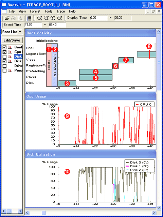The height and width of the screenshot is (217, 163).
Task: Open the Tools menu
Action: click(49, 11)
